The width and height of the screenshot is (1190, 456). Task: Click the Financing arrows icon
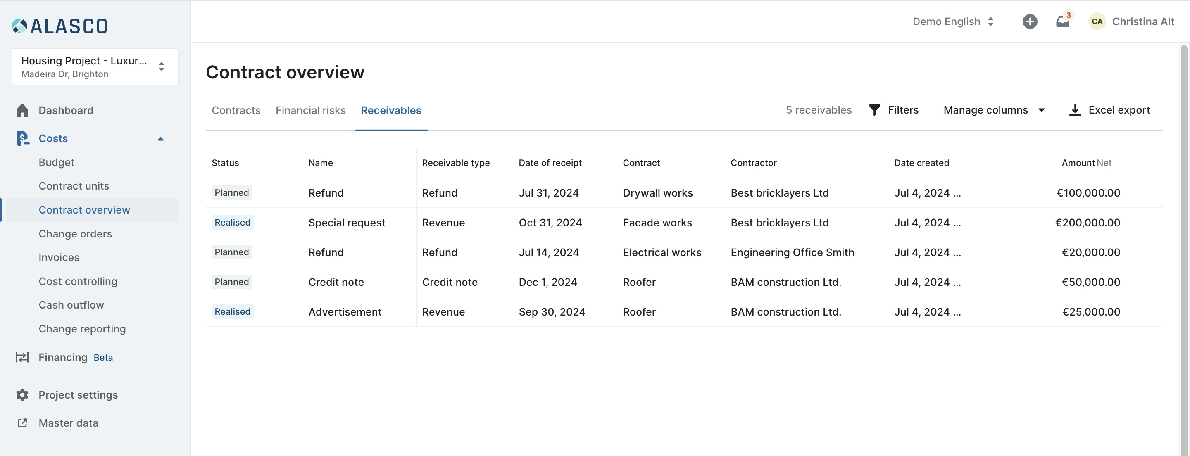click(x=22, y=357)
